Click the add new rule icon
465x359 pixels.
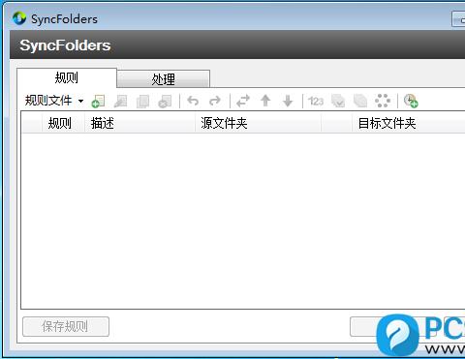click(98, 101)
